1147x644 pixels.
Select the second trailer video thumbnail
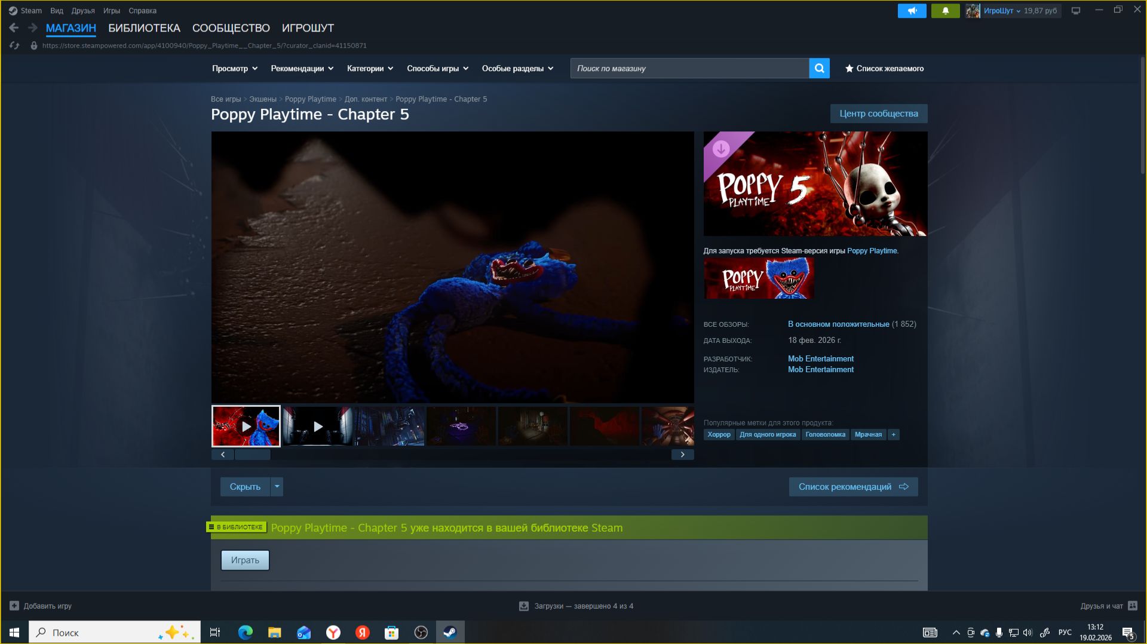tap(318, 426)
